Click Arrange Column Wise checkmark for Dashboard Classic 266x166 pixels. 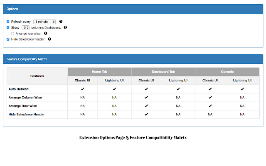tap(146, 98)
